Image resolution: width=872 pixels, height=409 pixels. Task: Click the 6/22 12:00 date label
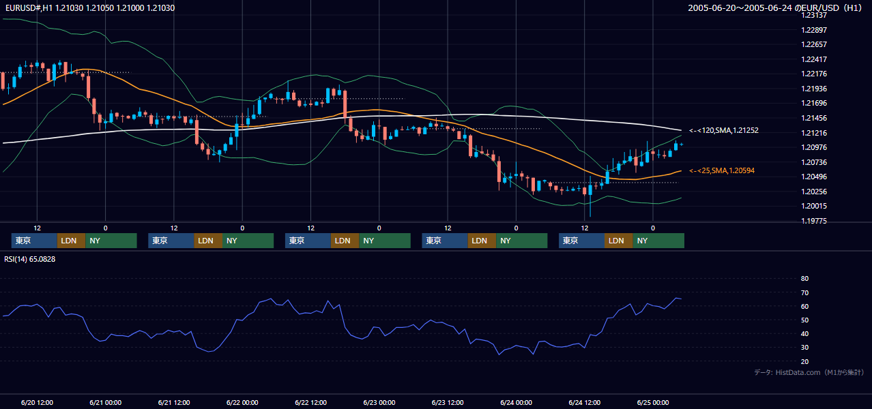coord(310,402)
